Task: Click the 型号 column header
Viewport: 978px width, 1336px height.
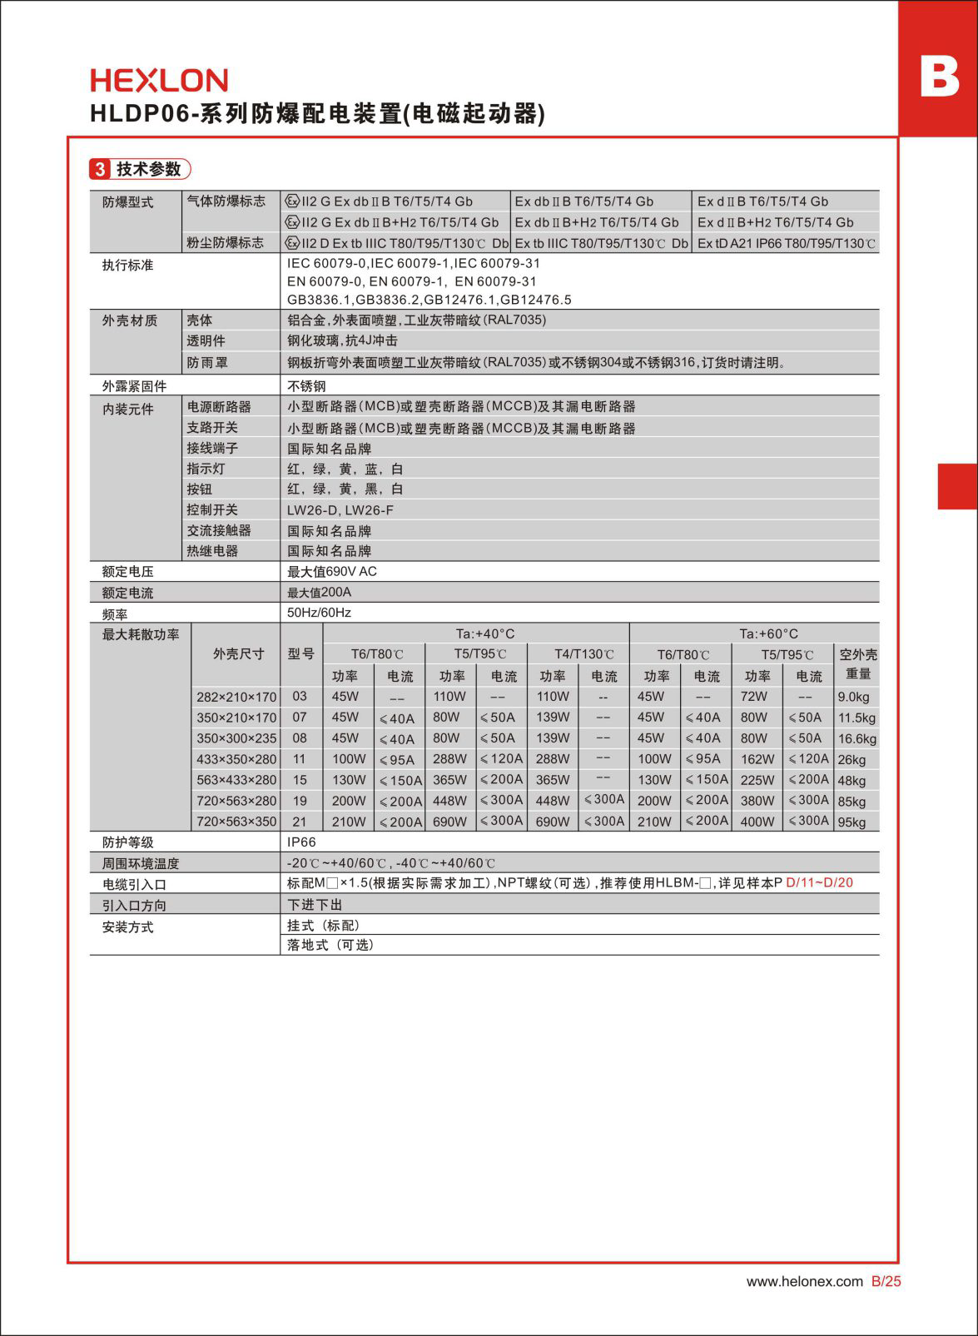Action: (301, 653)
